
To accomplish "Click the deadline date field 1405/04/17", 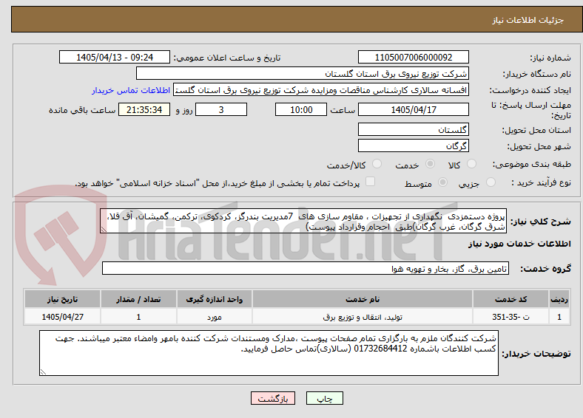I will (x=413, y=109).
